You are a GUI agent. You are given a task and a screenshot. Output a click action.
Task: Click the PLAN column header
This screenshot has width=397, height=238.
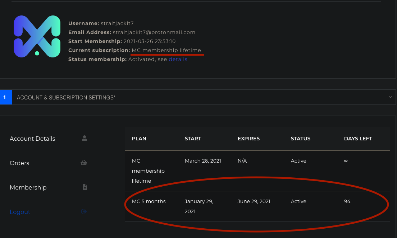[x=139, y=139]
